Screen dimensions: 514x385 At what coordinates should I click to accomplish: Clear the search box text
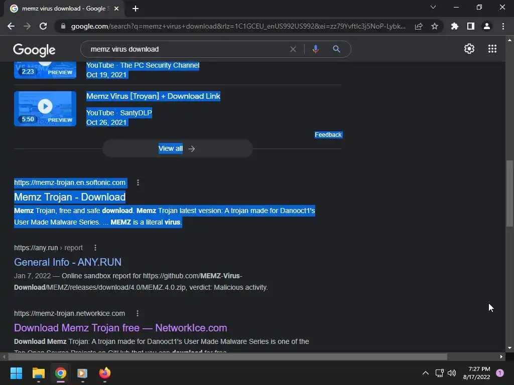pyautogui.click(x=293, y=49)
